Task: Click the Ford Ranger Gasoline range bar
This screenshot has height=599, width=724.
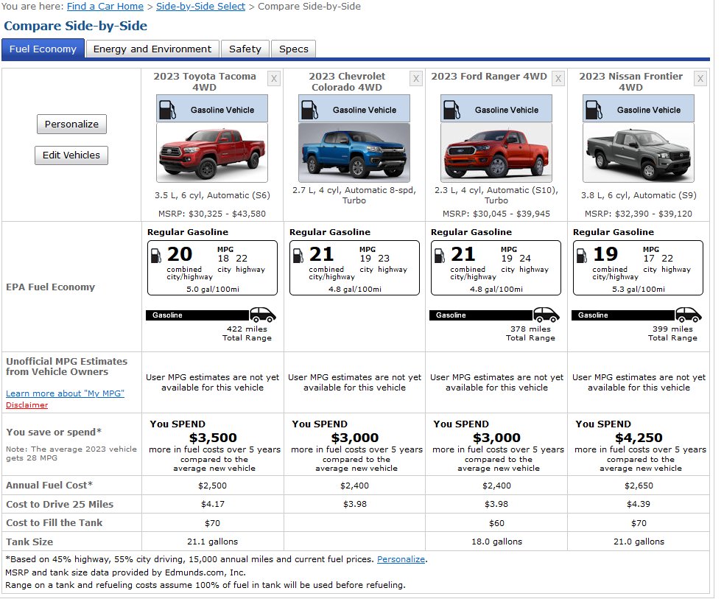Action: point(481,315)
